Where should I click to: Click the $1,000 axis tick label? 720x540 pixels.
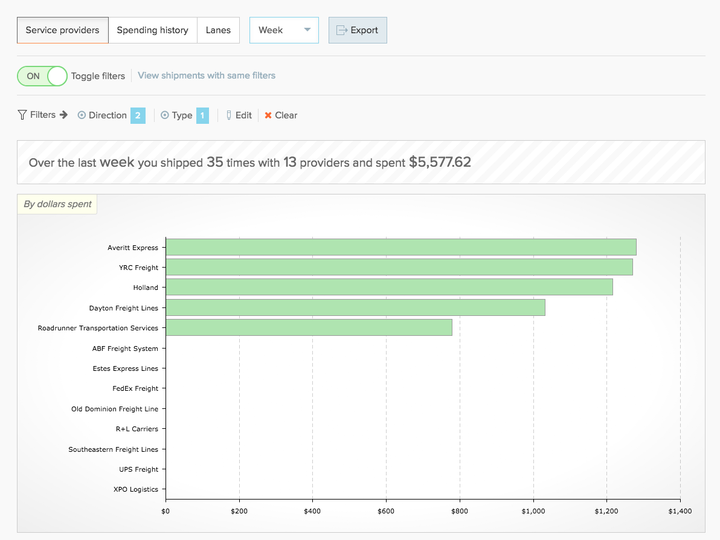[x=533, y=511]
